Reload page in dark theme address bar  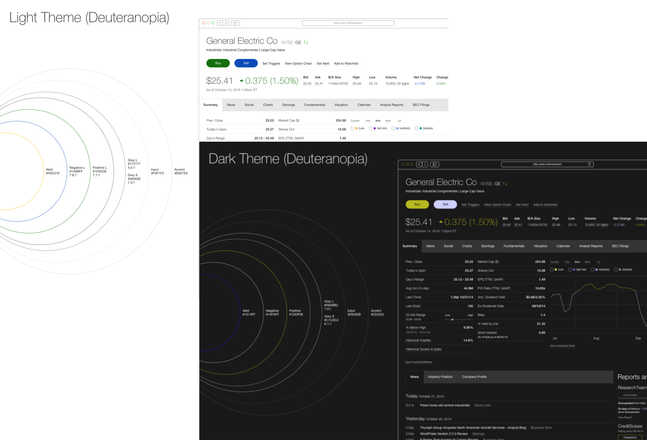pyautogui.click(x=590, y=164)
